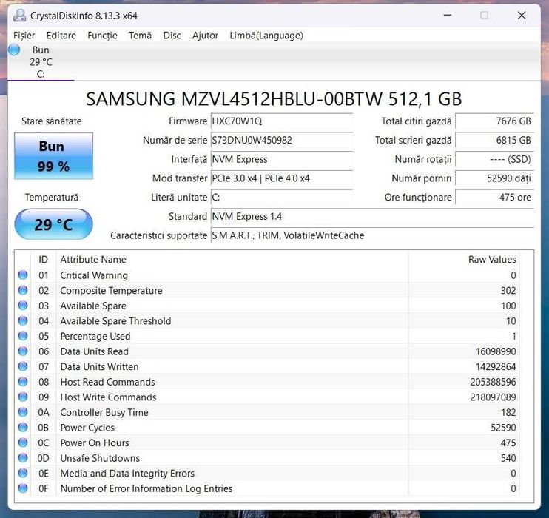Click the Bun 99 % health status button
Screen dimensions: 549x518
click(x=53, y=156)
